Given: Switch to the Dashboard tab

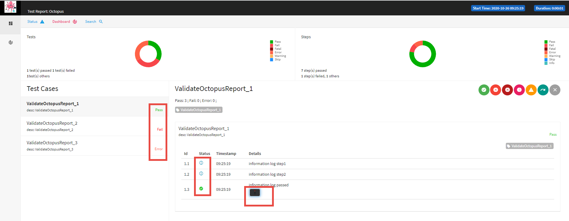Looking at the screenshot, I should [x=65, y=22].
